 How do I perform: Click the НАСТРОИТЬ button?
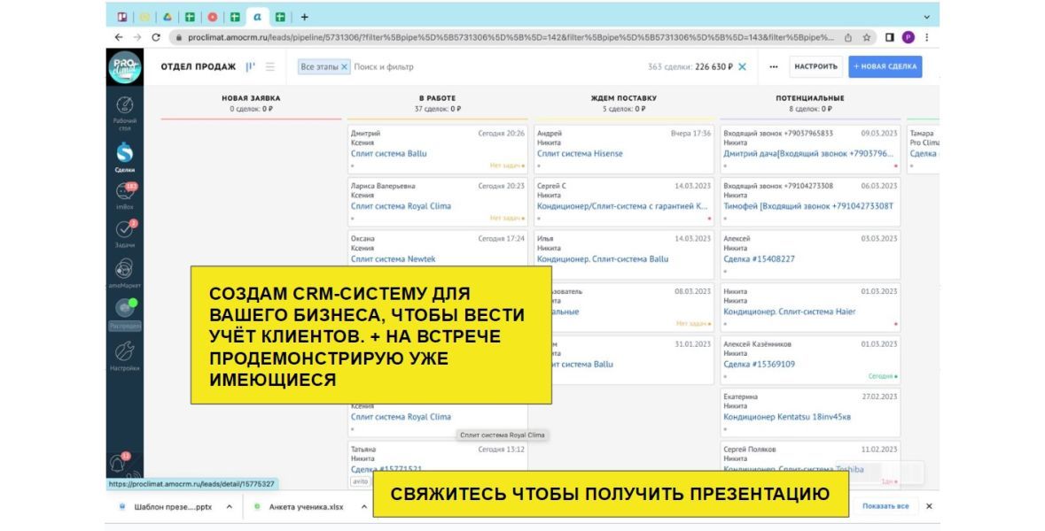(x=815, y=66)
